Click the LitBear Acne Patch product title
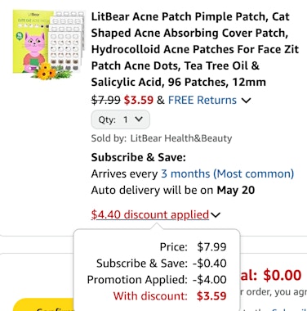This screenshot has height=311, width=307. tap(195, 49)
